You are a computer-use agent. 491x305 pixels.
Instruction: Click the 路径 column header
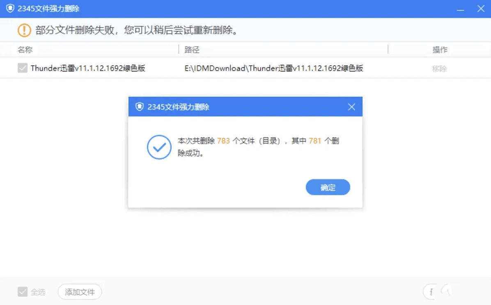192,50
